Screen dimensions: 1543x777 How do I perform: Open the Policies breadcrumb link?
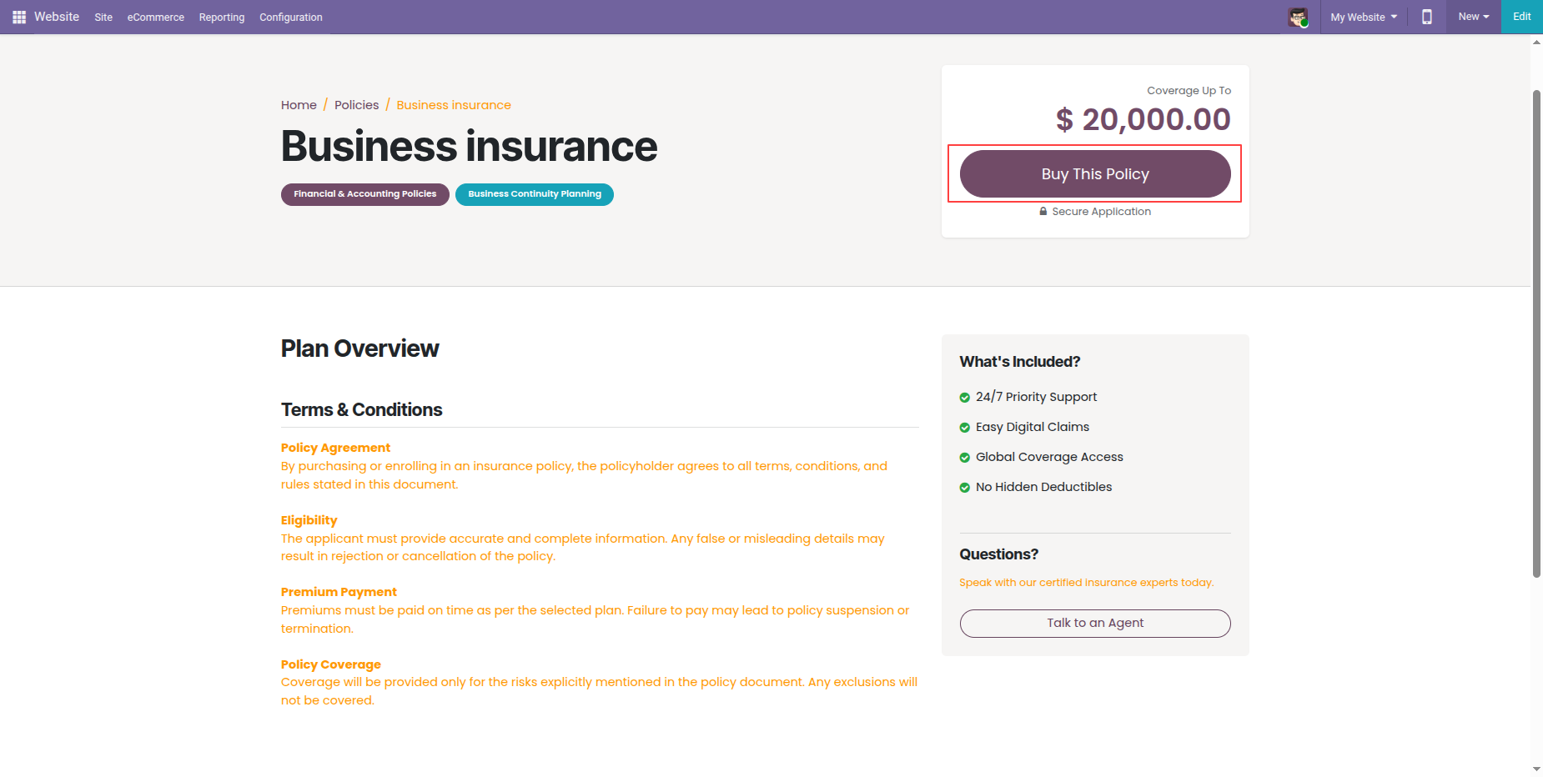357,105
